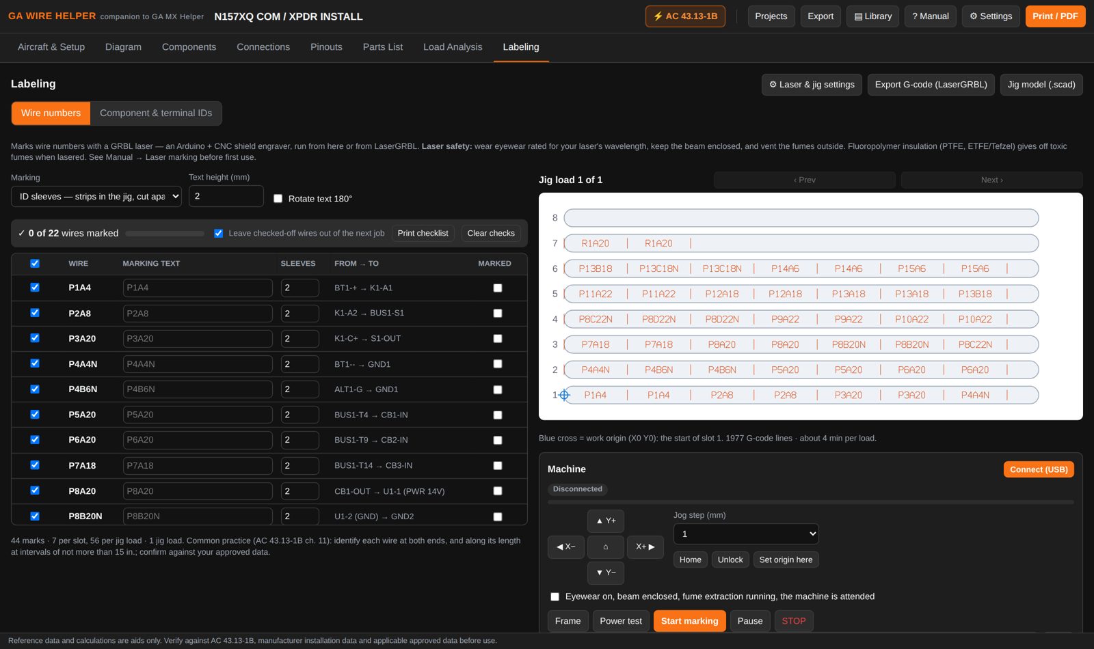Open the Library from the top bar
Viewport: 1094px width, 649px height.
tap(873, 16)
